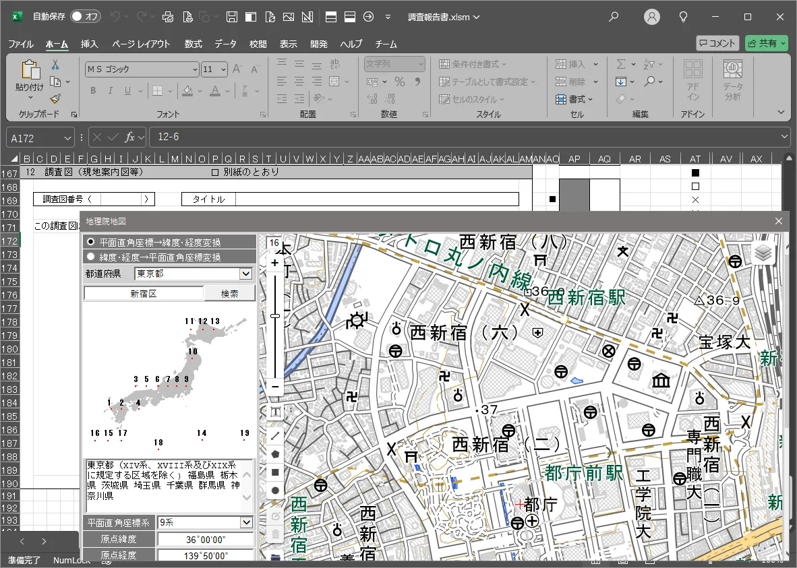Expand the Name Box dropdown
This screenshot has height=568, width=797.
pyautogui.click(x=68, y=137)
